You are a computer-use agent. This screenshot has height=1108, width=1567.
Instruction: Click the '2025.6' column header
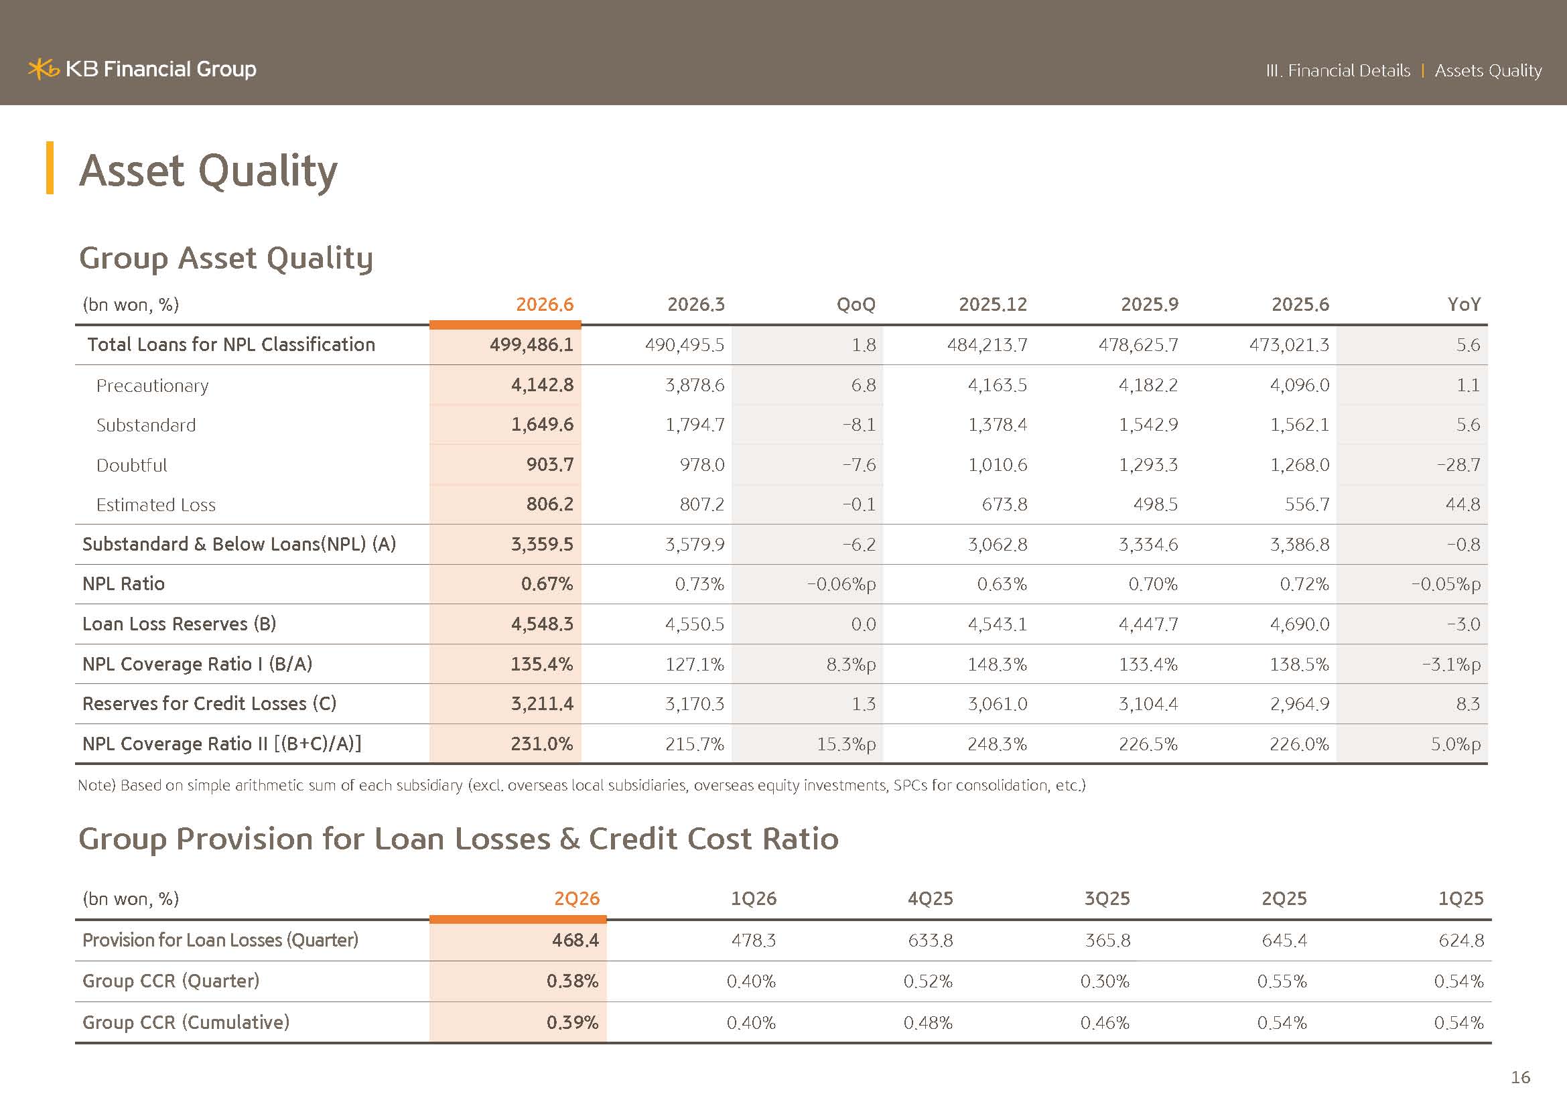(1300, 304)
